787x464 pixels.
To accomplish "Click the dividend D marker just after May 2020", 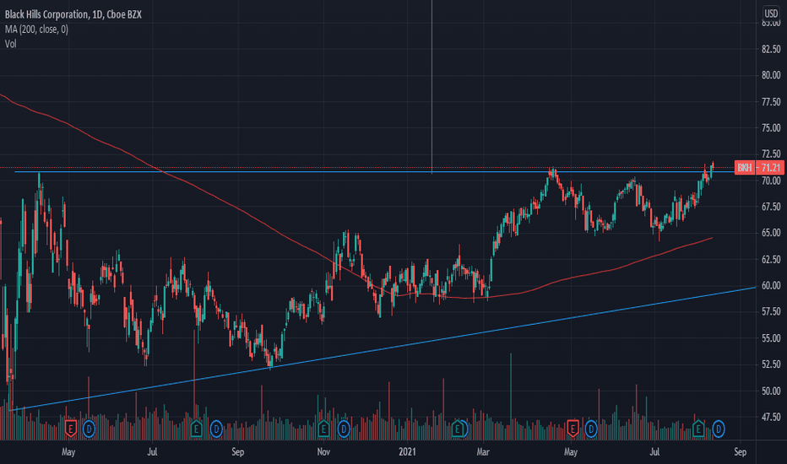I will 89,429.
